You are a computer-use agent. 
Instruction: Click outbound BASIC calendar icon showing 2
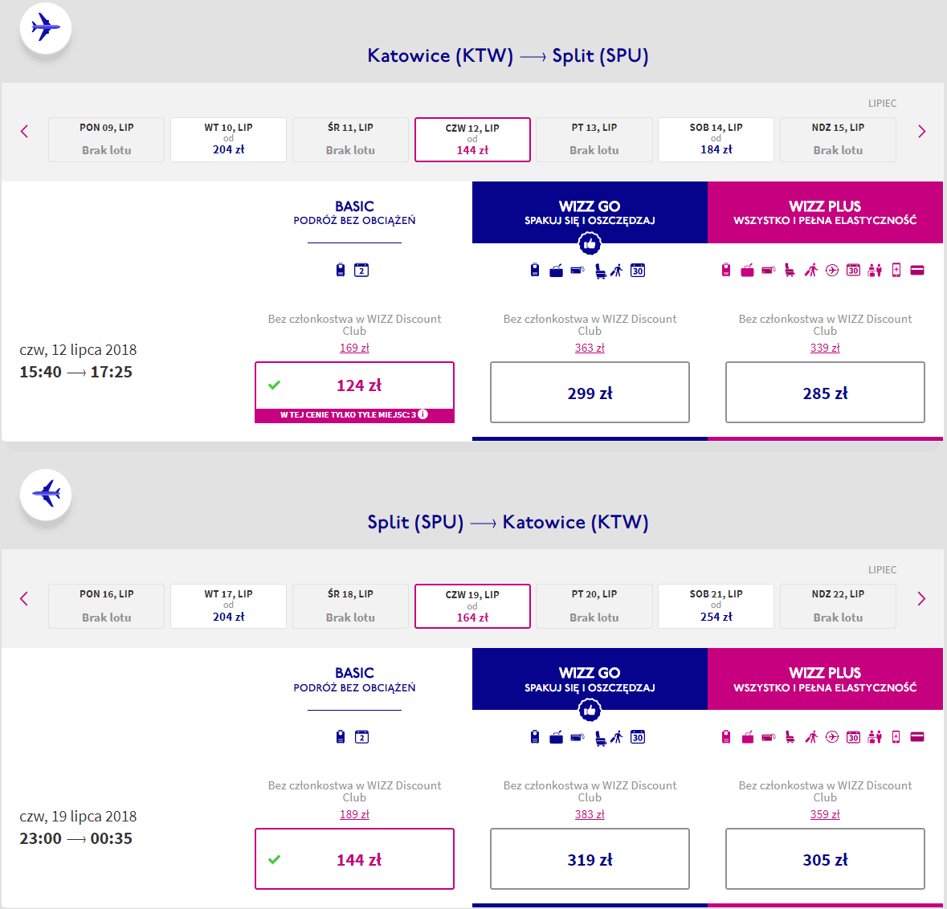pos(361,271)
